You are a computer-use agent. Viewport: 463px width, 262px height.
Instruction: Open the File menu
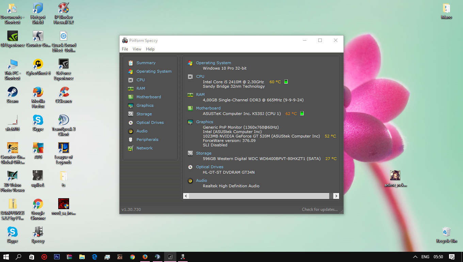tap(125, 49)
